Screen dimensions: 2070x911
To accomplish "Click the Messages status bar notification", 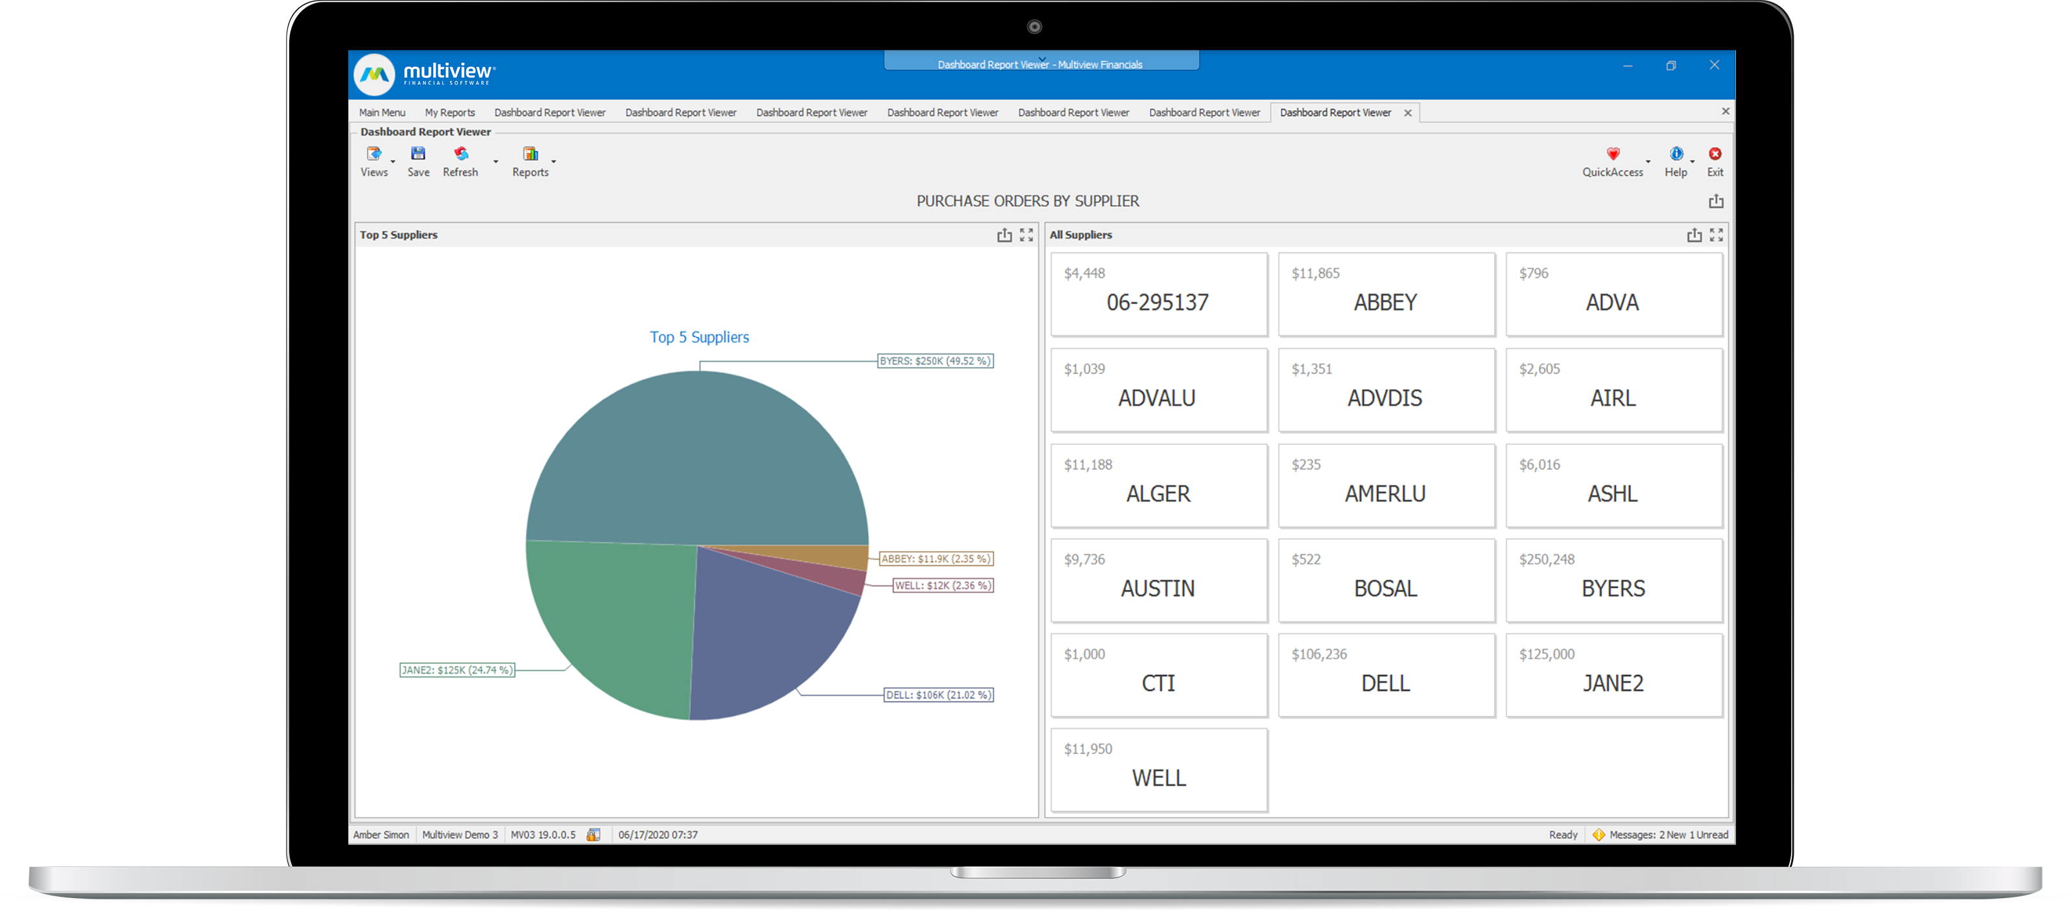I will point(1660,834).
